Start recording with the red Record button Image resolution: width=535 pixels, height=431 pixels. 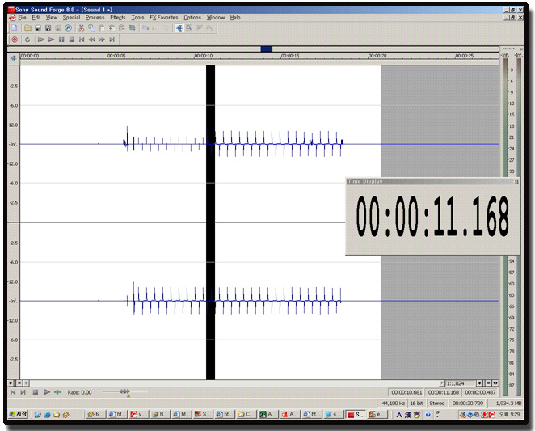pos(15,40)
